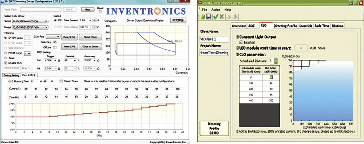Toggle the Matching checkbox
This screenshot has width=364, height=144.
click(55, 42)
